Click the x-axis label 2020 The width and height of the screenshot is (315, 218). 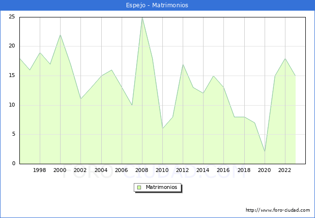[x=265, y=170]
